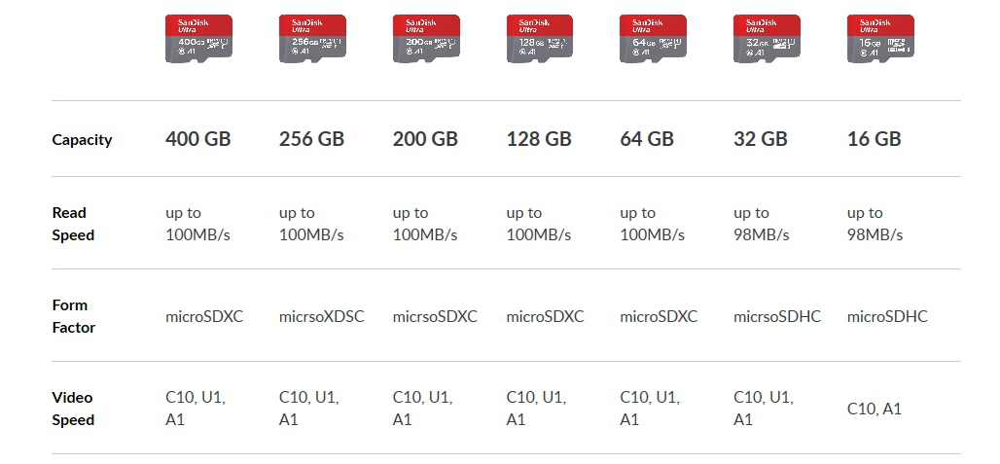Click the 400 GB capacity heading
The height and width of the screenshot is (464, 1000).
[x=198, y=139]
